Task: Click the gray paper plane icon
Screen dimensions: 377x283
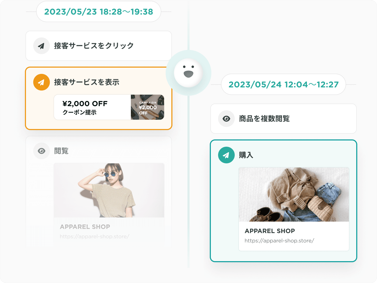Action: pos(42,46)
